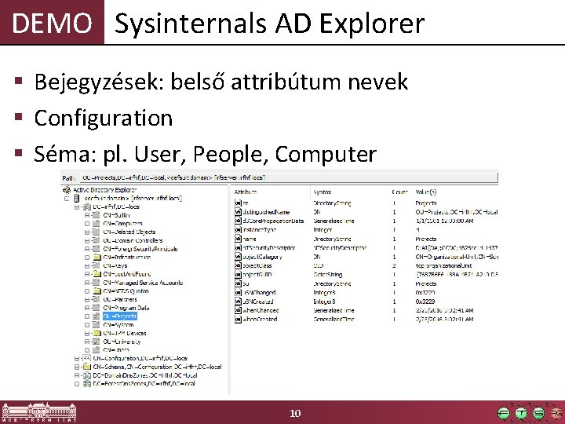This screenshot has height=424, width=565.
Task: Click the domain icon for DC=irfhf,DC=local
Action: pos(87,207)
